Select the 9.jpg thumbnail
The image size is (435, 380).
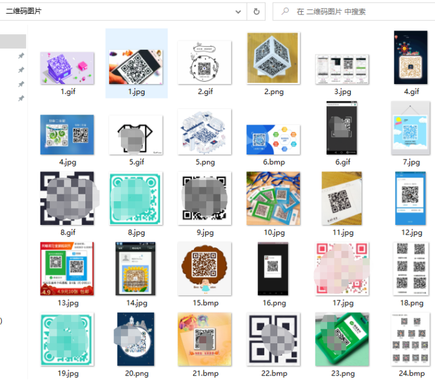tap(205, 198)
